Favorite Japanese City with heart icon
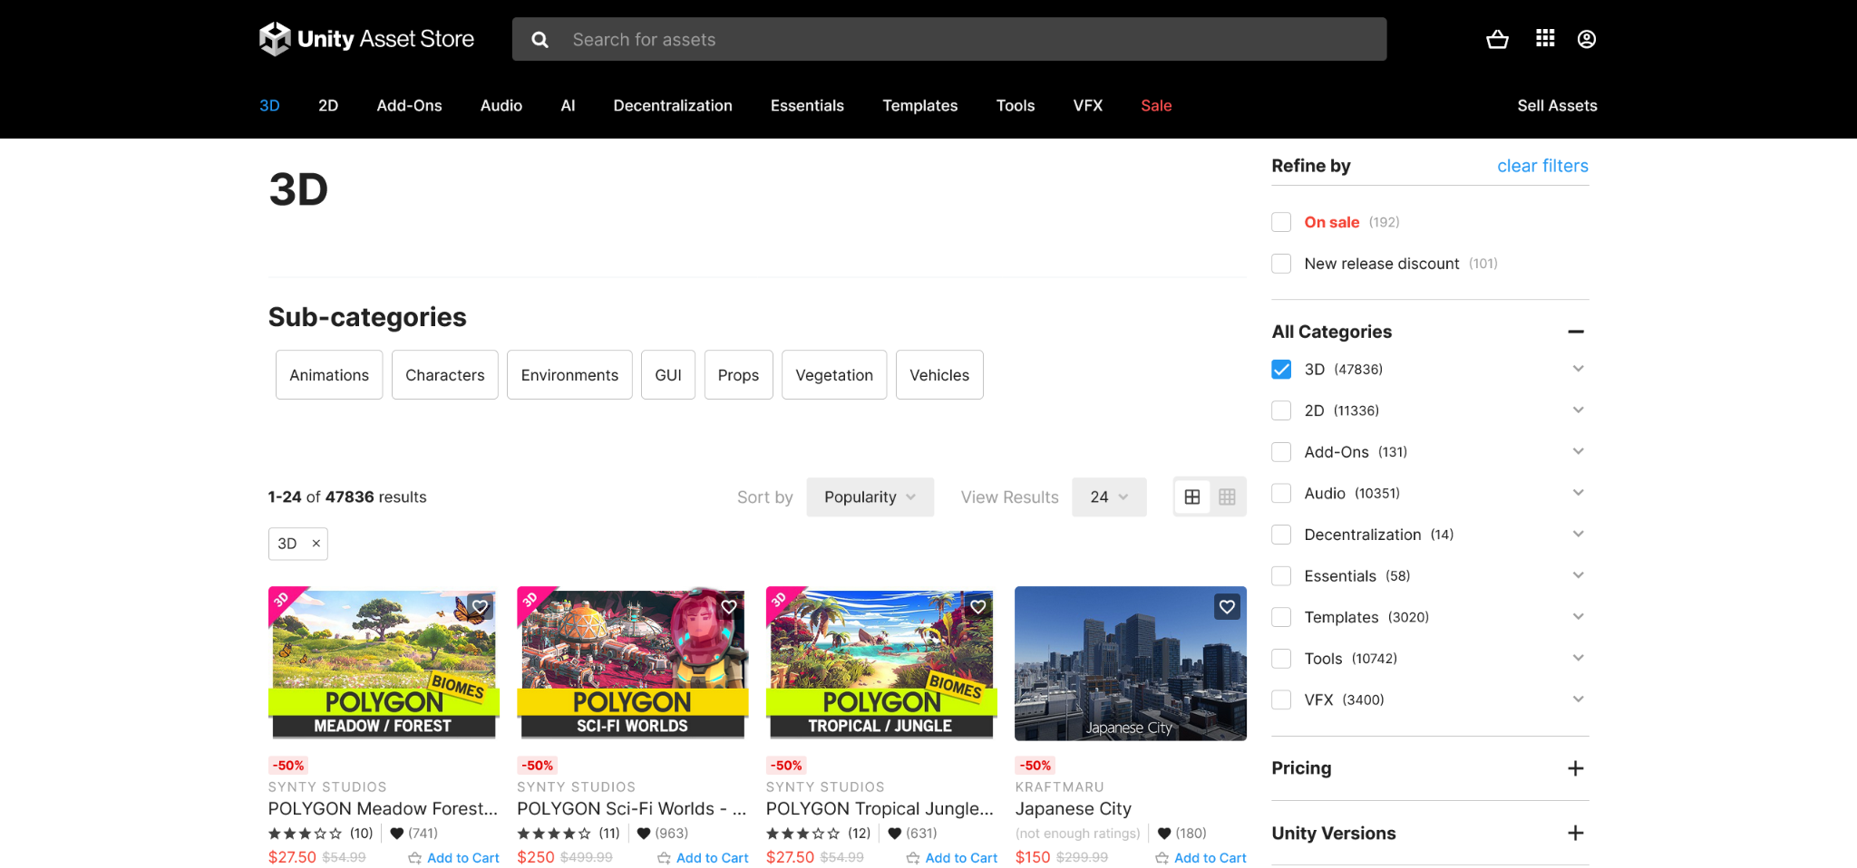Viewport: 1857px width, 868px height. [x=1227, y=607]
